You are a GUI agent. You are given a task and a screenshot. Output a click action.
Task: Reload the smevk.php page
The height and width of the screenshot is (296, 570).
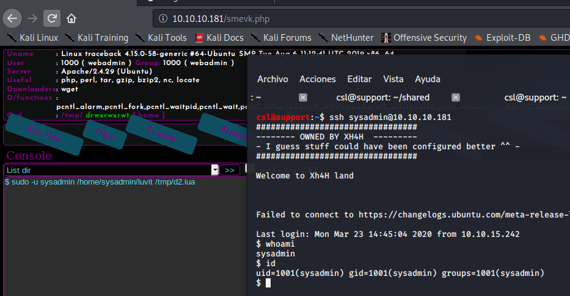point(53,17)
